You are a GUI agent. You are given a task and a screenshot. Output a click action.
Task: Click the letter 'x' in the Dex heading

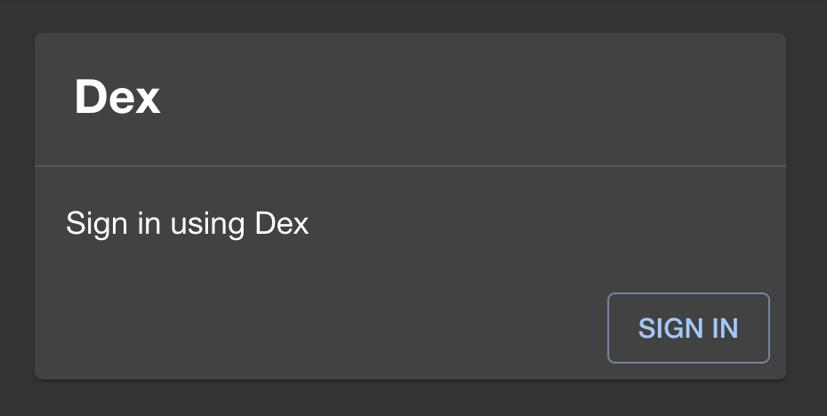pyautogui.click(x=149, y=100)
